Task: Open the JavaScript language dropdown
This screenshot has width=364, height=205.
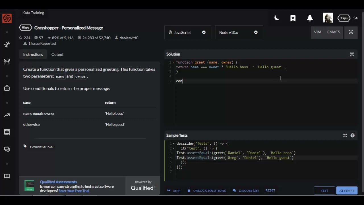Action: click(x=187, y=32)
